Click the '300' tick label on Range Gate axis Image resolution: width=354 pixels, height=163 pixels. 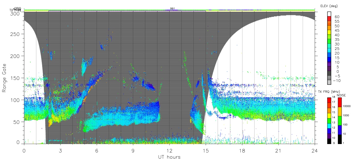pos(16,13)
